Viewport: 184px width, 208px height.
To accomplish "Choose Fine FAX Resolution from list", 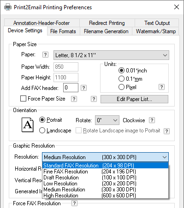I will [x=105, y=172].
